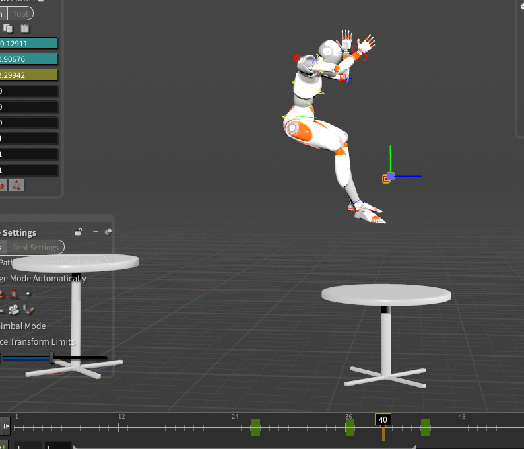
Task: Unlock the Settings panel with the padlock icon
Action: 79,232
